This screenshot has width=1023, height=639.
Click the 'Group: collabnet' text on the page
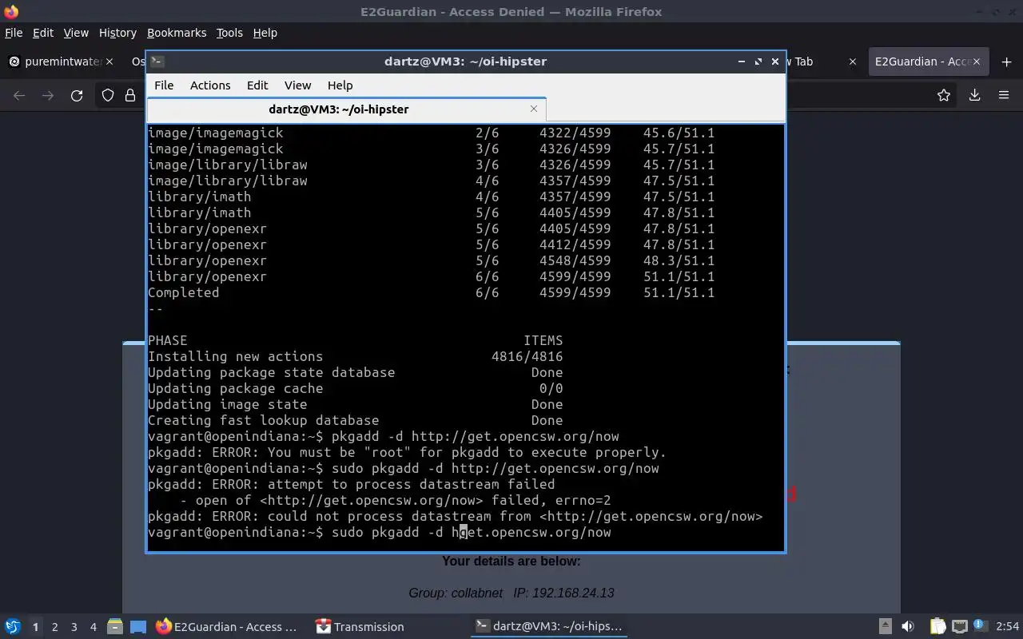456,593
